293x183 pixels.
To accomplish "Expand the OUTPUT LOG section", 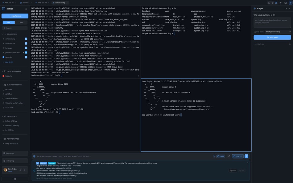I will tap(258, 44).
